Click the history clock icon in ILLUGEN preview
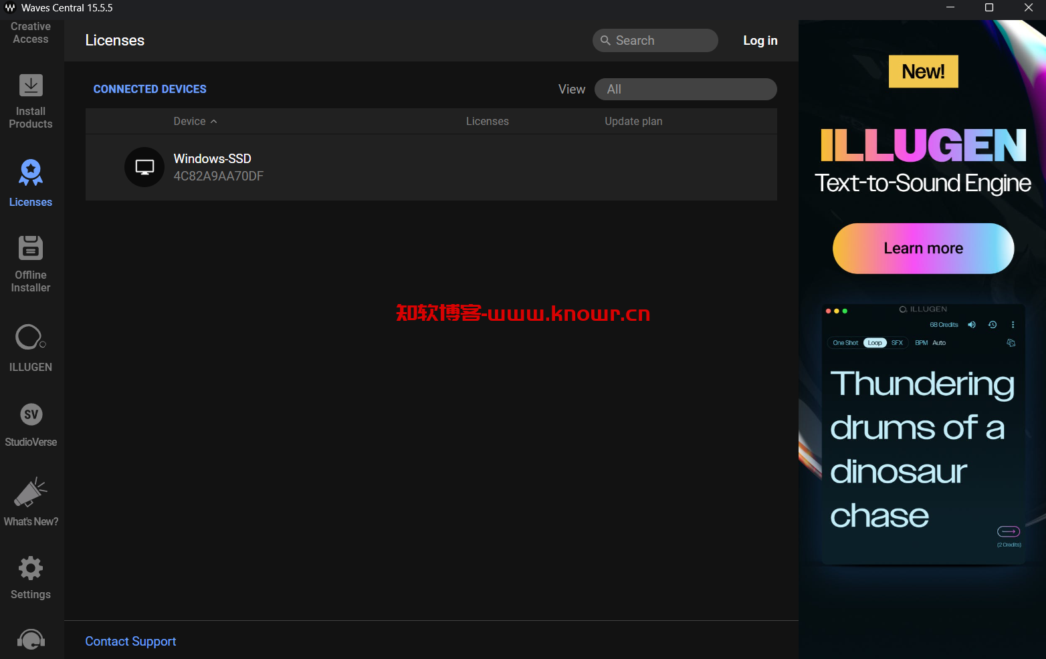The height and width of the screenshot is (659, 1046). tap(992, 325)
